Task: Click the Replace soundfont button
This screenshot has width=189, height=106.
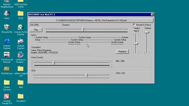Action: pos(122,52)
